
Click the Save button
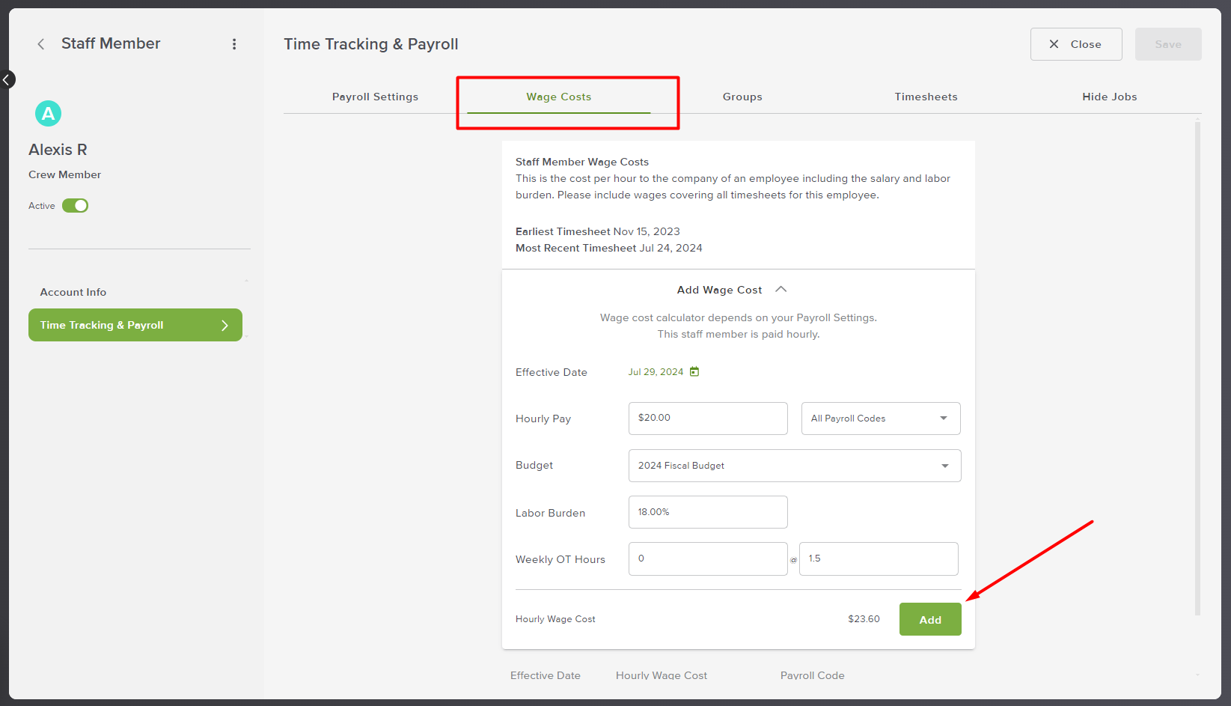pyautogui.click(x=1168, y=44)
